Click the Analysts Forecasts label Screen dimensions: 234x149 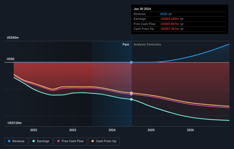pyautogui.click(x=147, y=45)
